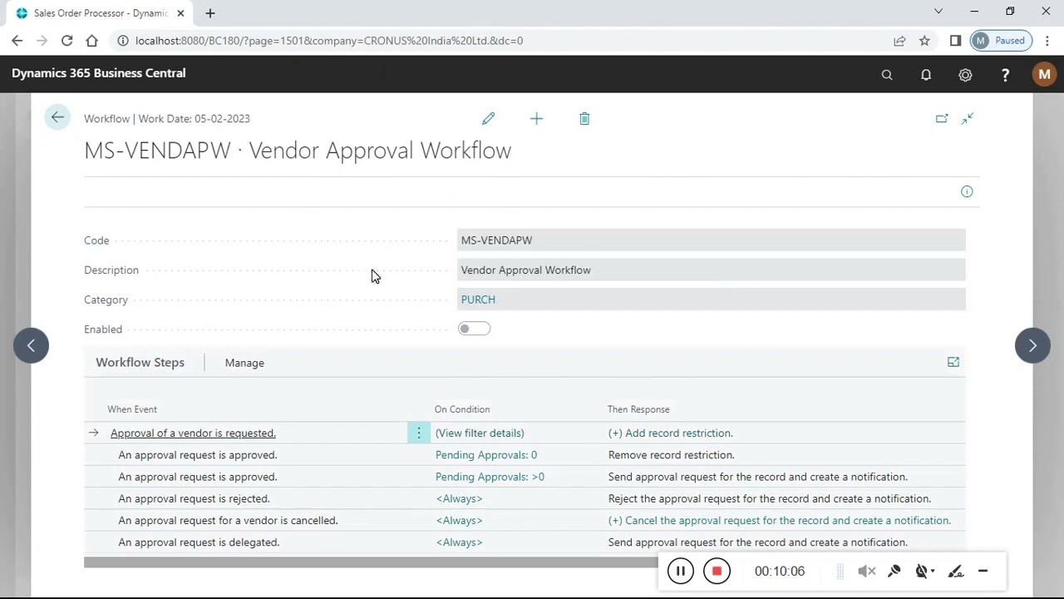Minimize the recorder toolbar
Viewport: 1064px width, 599px height.
983,571
